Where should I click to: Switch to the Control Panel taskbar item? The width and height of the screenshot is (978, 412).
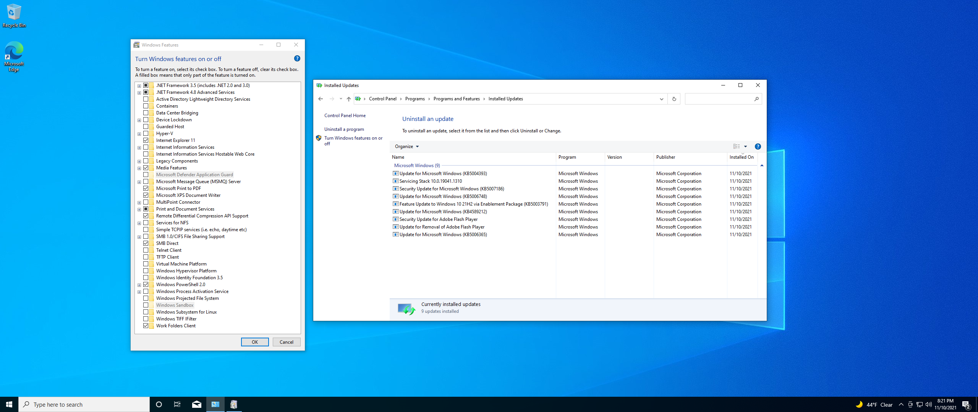click(x=215, y=404)
